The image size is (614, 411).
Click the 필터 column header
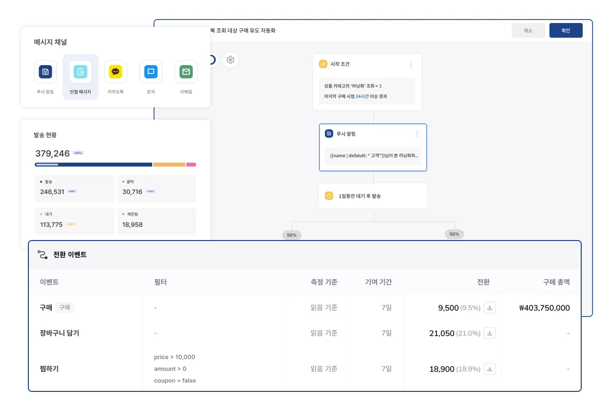160,282
